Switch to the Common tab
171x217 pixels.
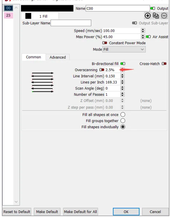point(33,57)
